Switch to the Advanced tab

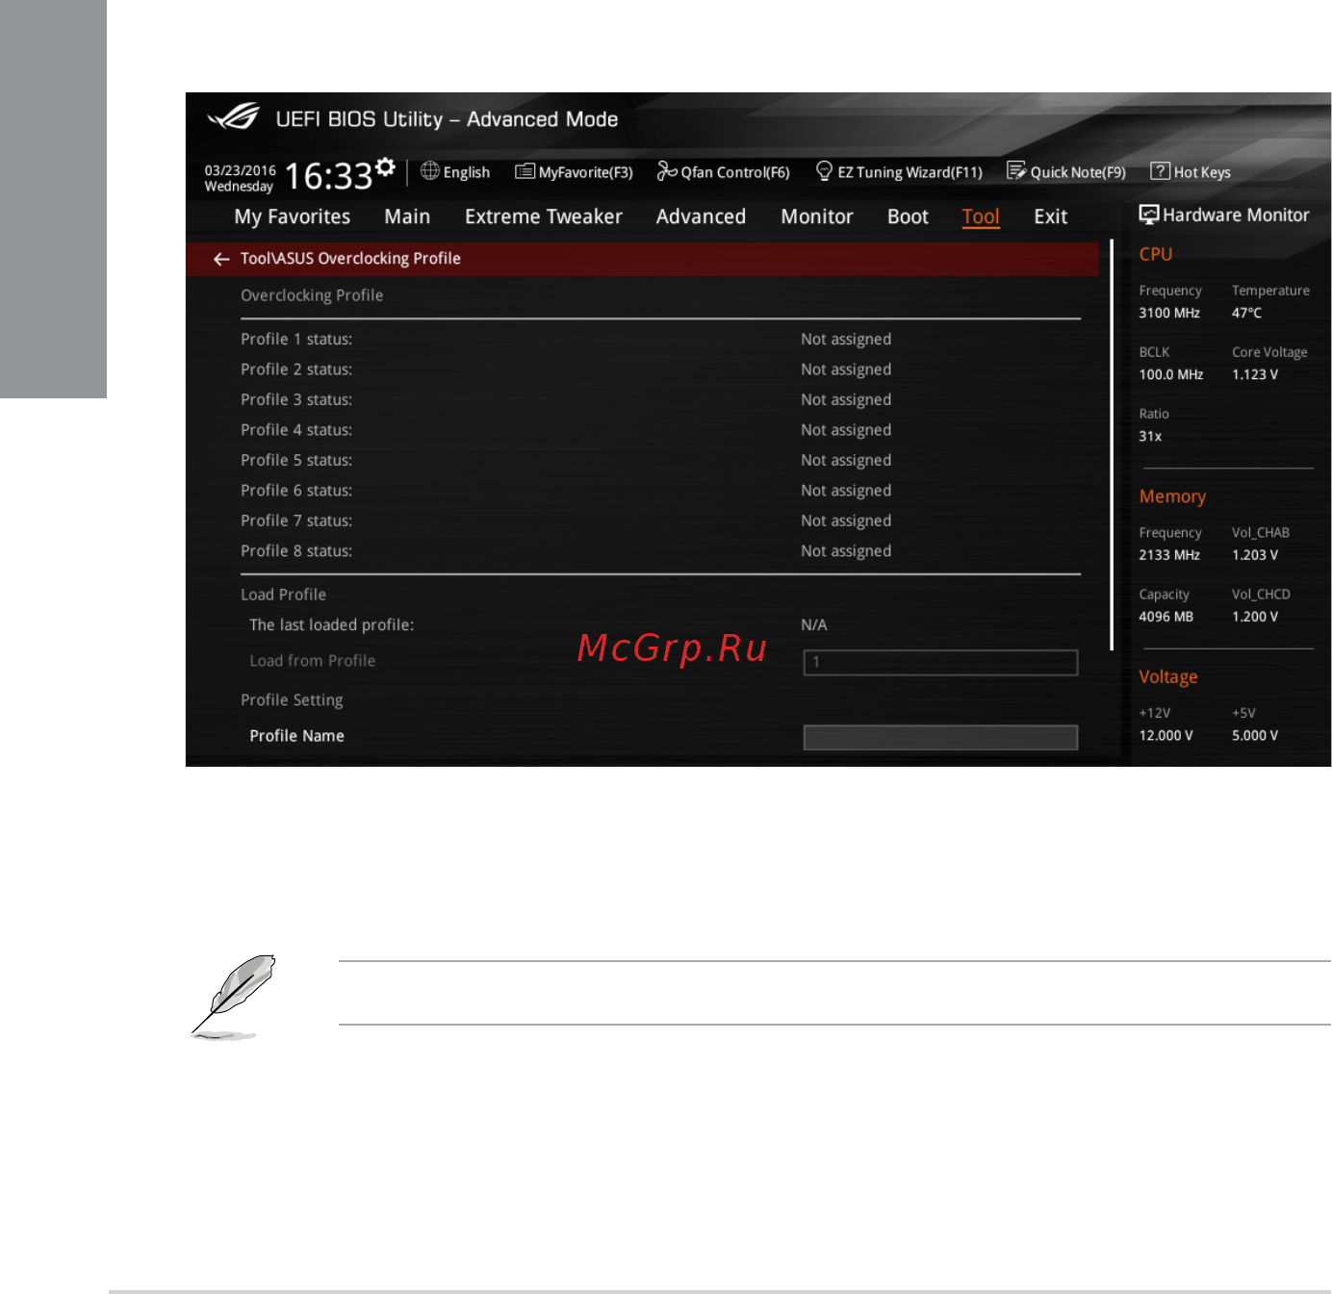(x=701, y=217)
